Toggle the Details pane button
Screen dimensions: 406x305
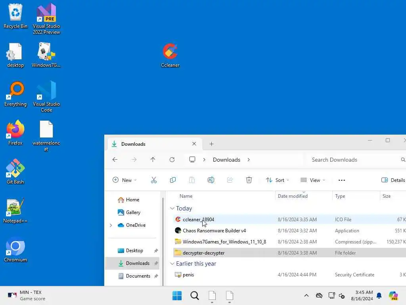pos(393,180)
